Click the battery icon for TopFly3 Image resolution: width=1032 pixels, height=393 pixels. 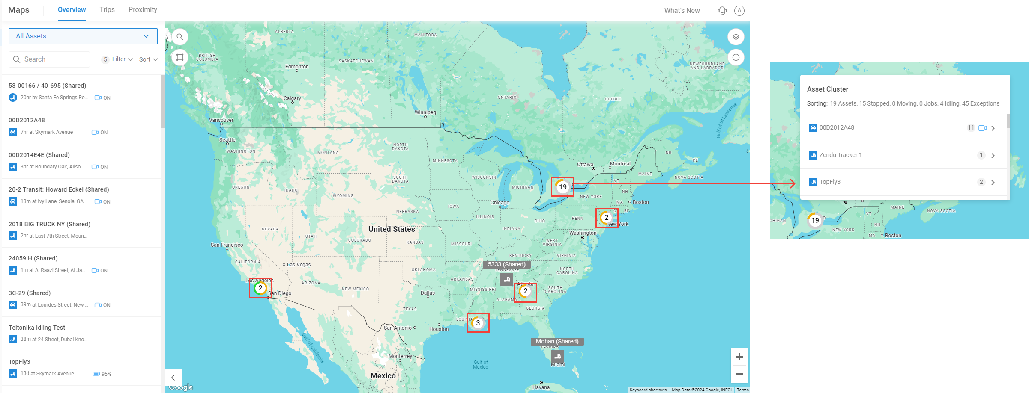(96, 374)
